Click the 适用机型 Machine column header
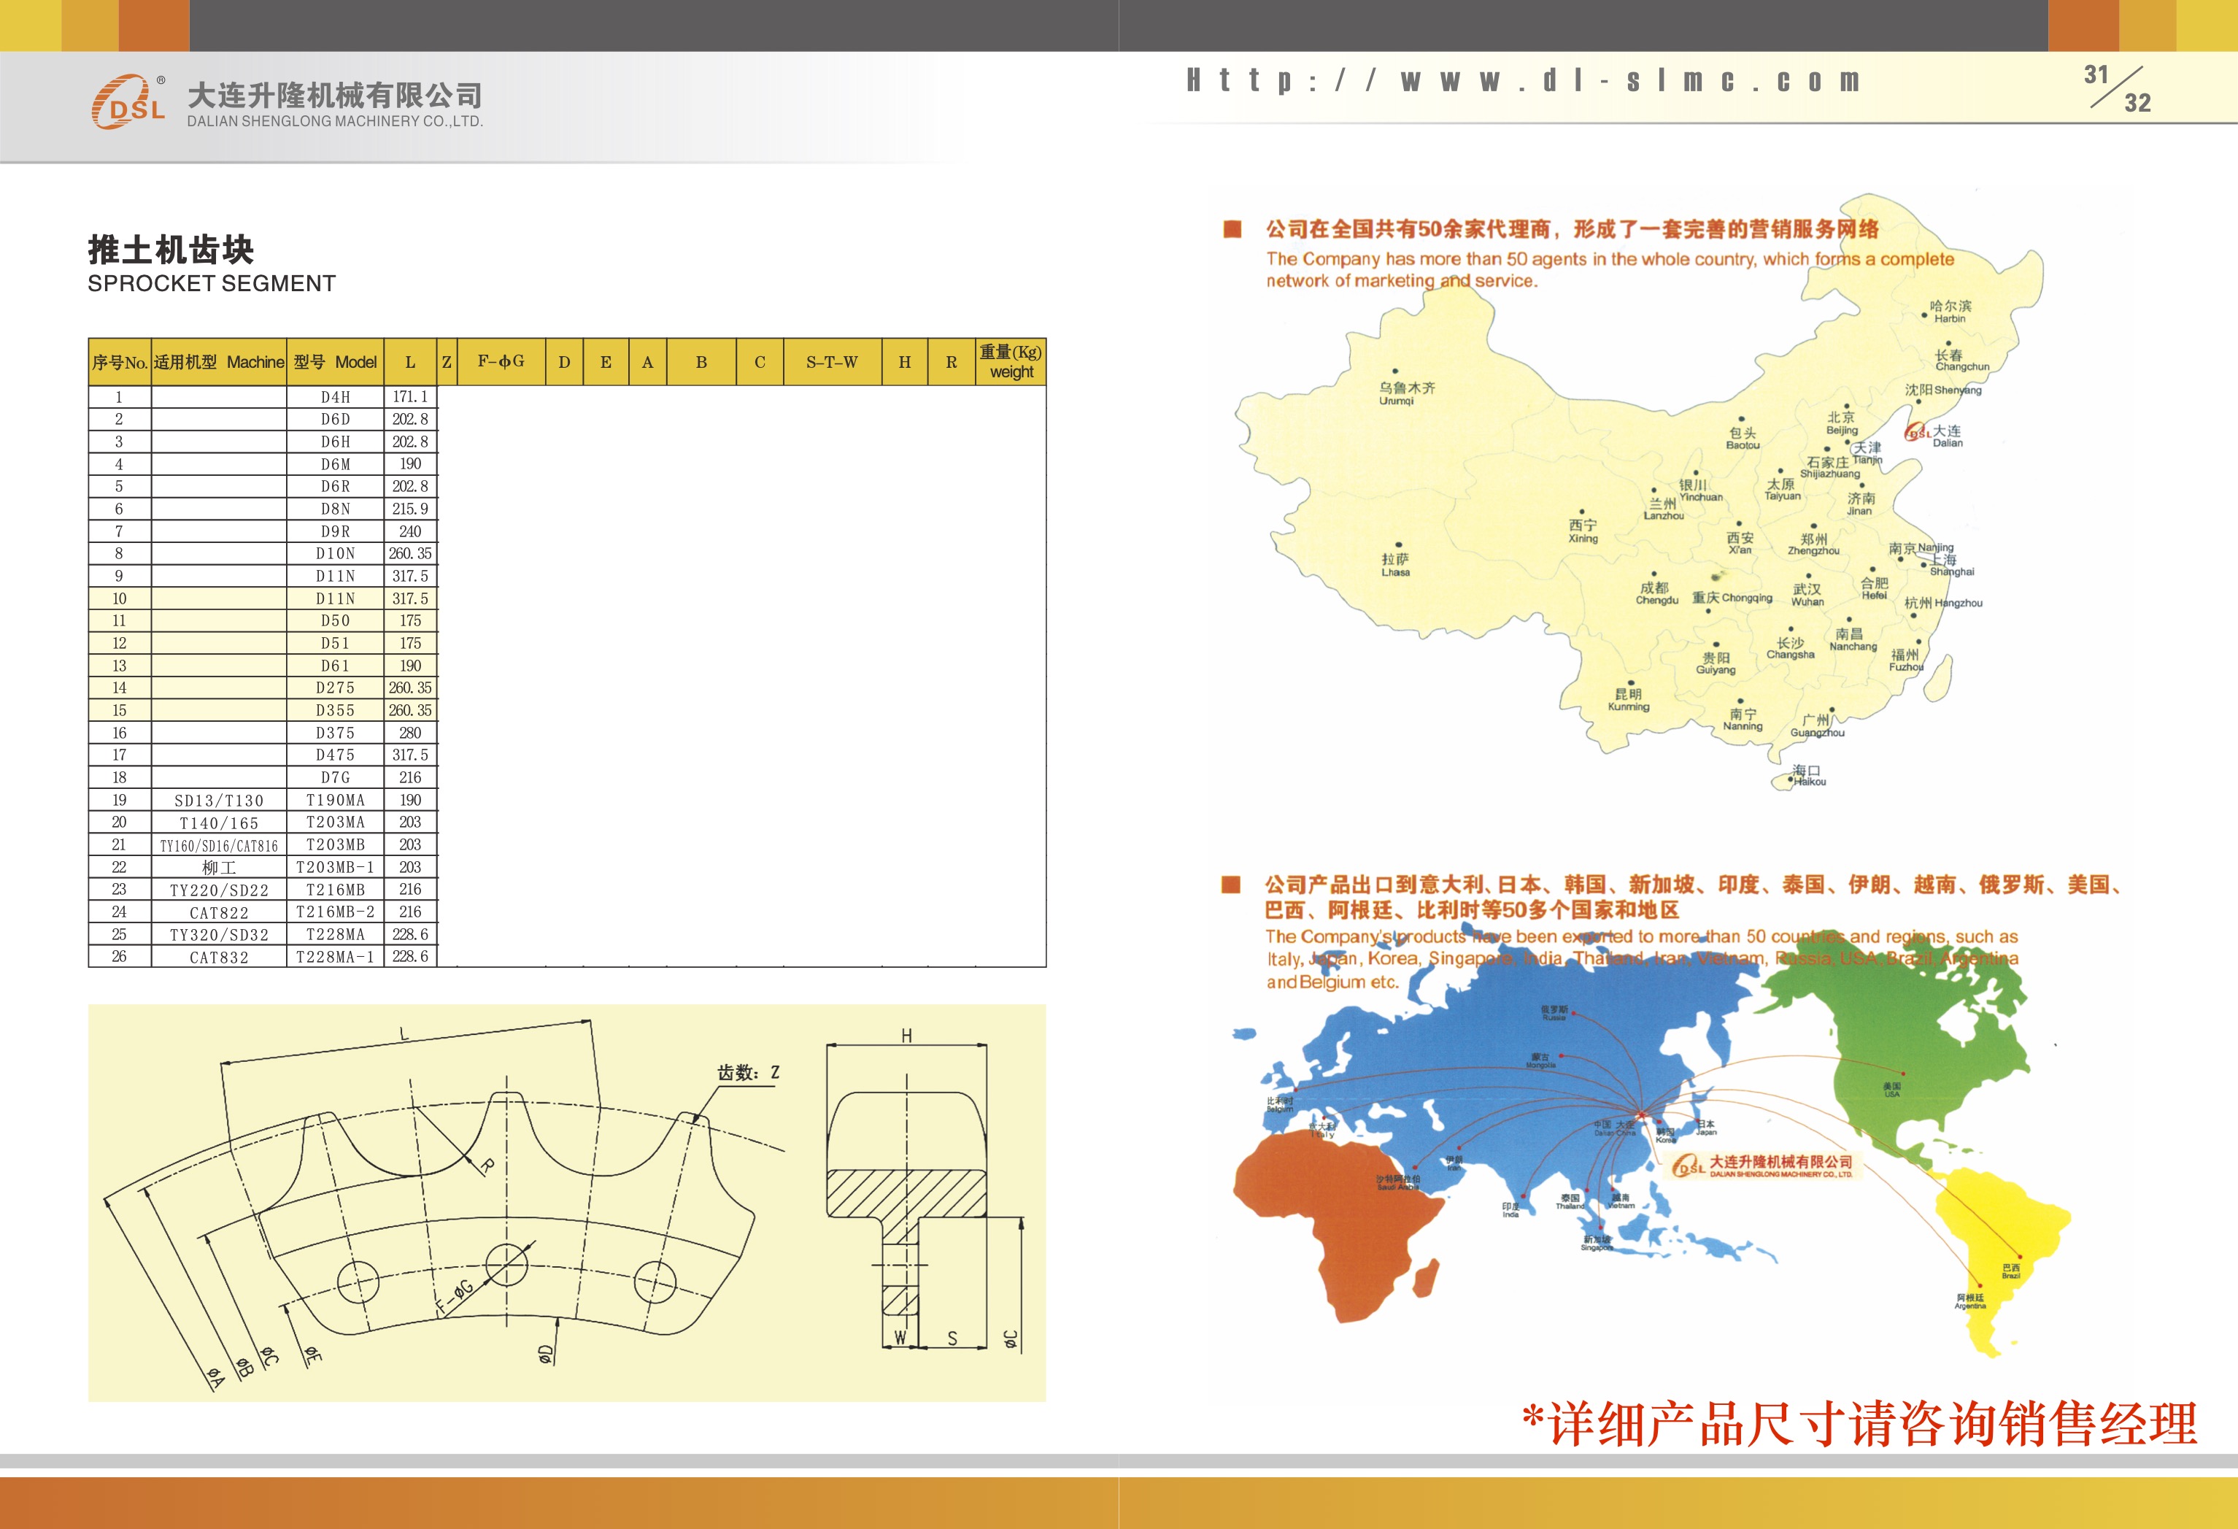Image resolution: width=2238 pixels, height=1529 pixels. click(x=220, y=362)
